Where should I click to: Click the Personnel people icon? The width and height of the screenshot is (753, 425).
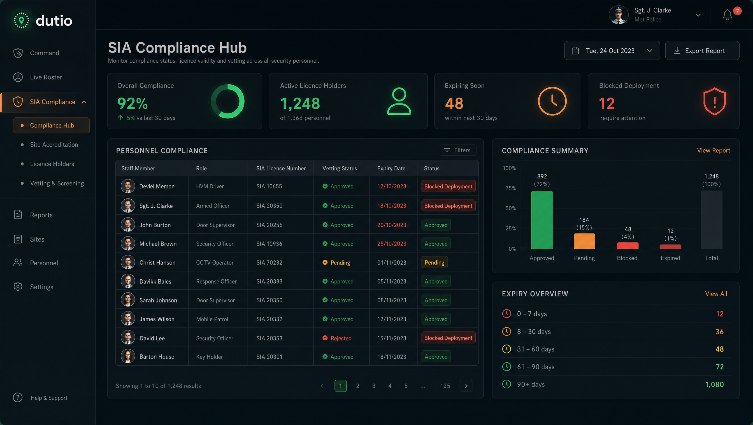[18, 263]
